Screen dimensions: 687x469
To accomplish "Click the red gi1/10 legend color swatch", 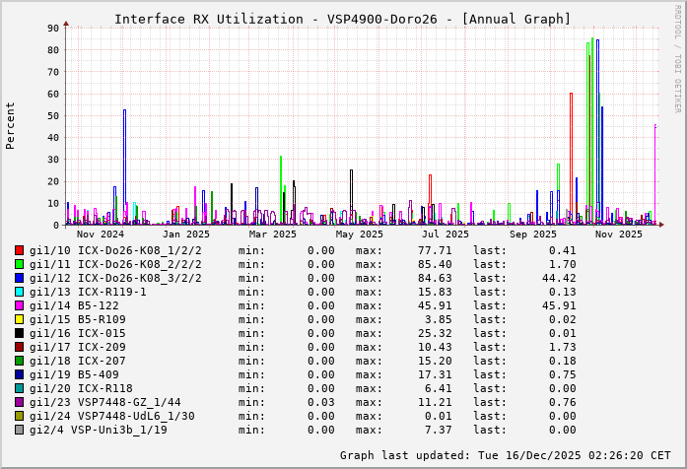I will 20,250.
